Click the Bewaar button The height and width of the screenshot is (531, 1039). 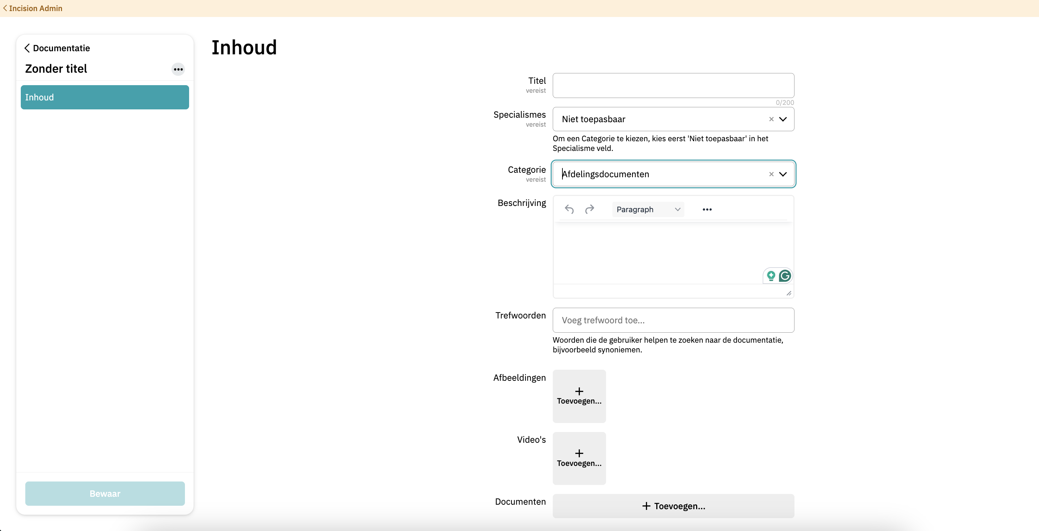tap(105, 494)
